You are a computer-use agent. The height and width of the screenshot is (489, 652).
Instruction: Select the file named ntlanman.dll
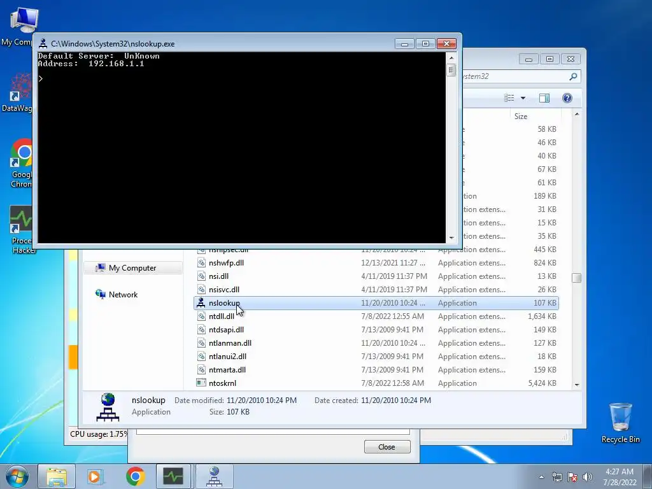click(230, 343)
